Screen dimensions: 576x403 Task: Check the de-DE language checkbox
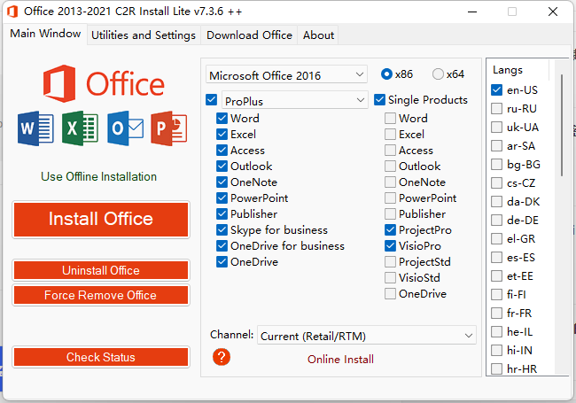click(497, 221)
